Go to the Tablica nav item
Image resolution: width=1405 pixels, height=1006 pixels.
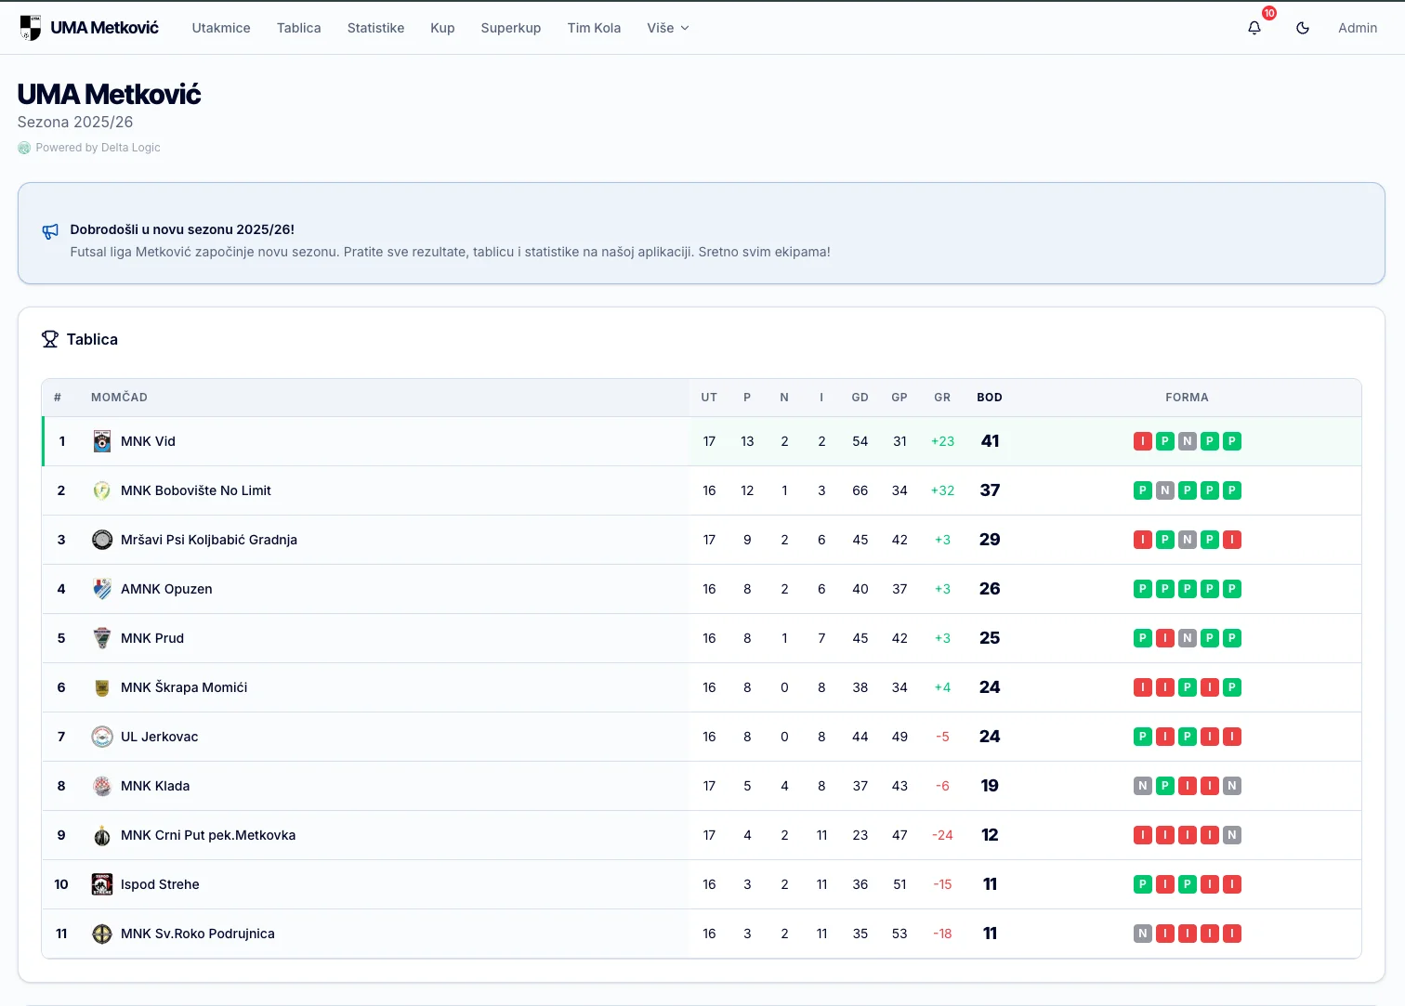pyautogui.click(x=299, y=28)
